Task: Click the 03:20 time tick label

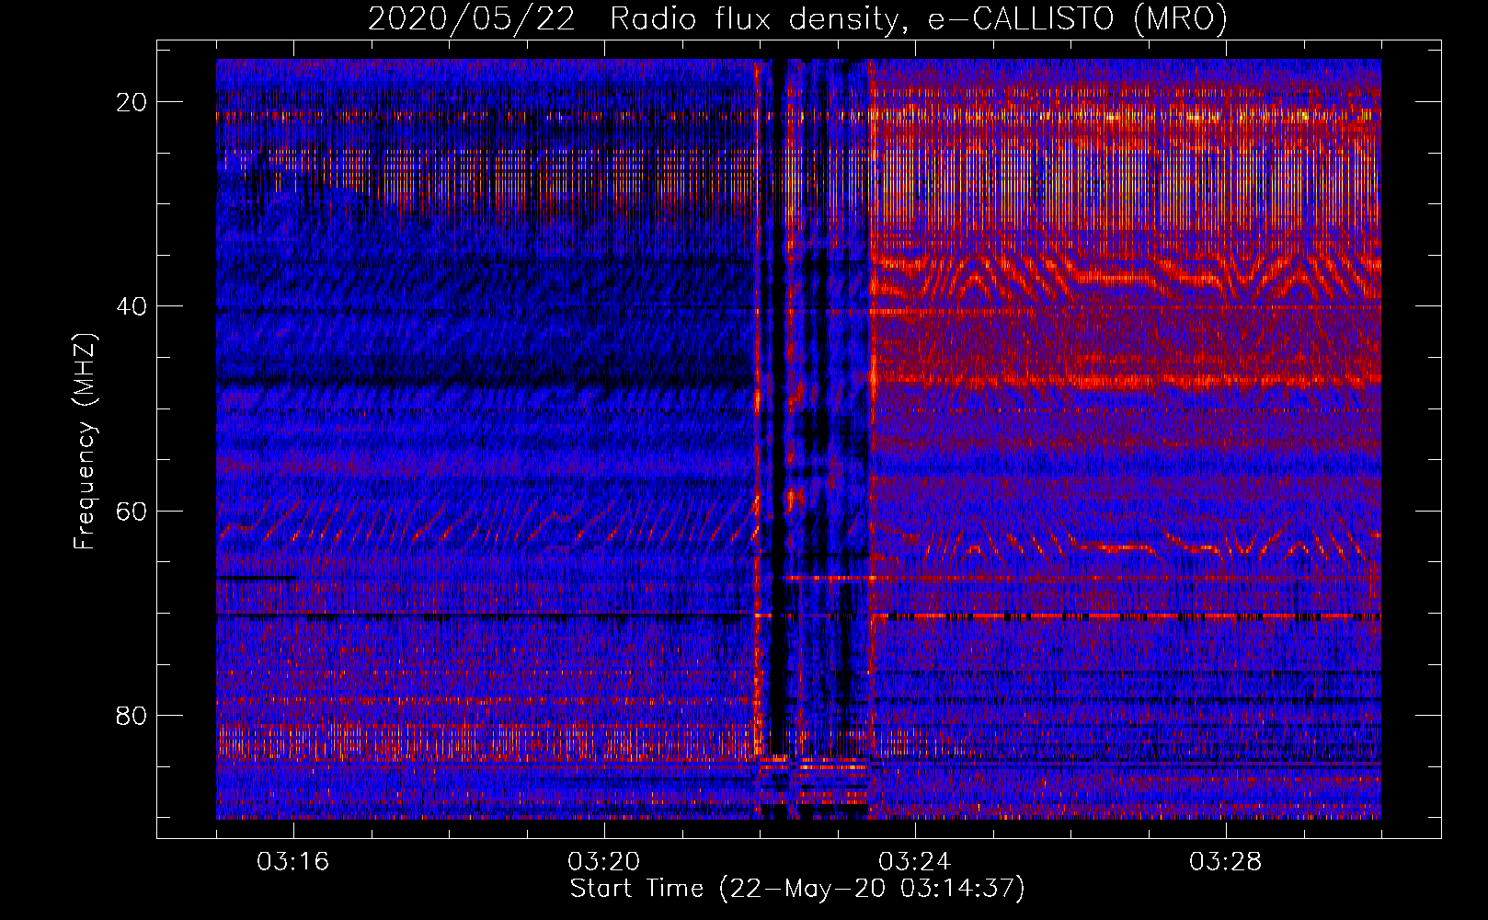Action: pos(604,862)
